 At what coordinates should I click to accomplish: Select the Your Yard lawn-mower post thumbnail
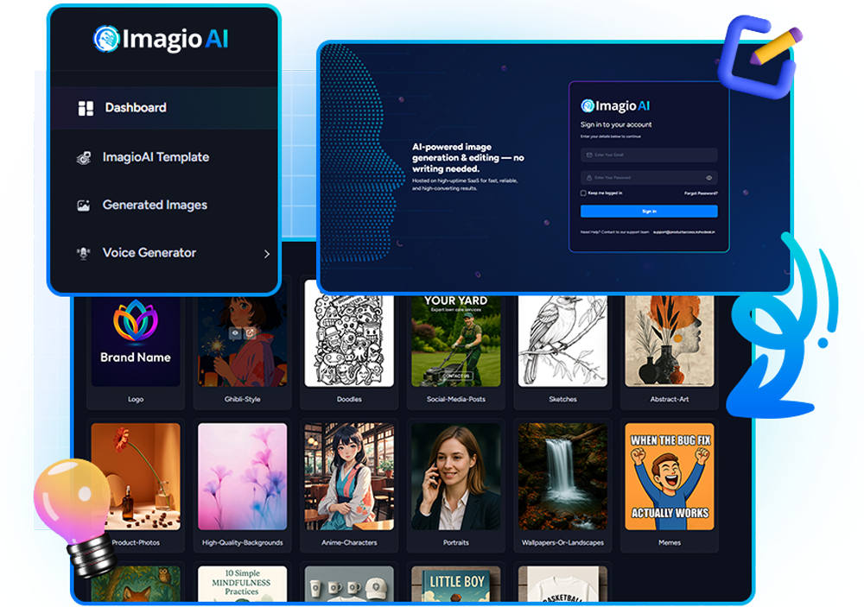point(456,342)
